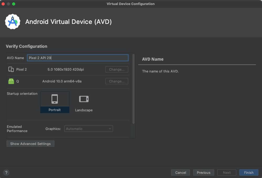Click the green zoom window button
262x178 pixels.
[14, 4]
